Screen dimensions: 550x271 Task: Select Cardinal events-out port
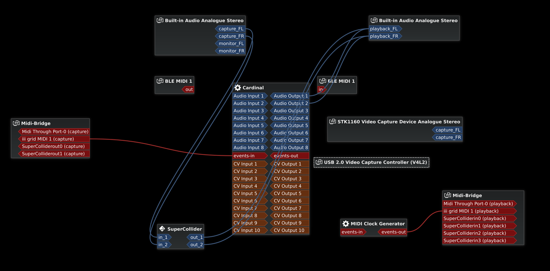(290, 155)
